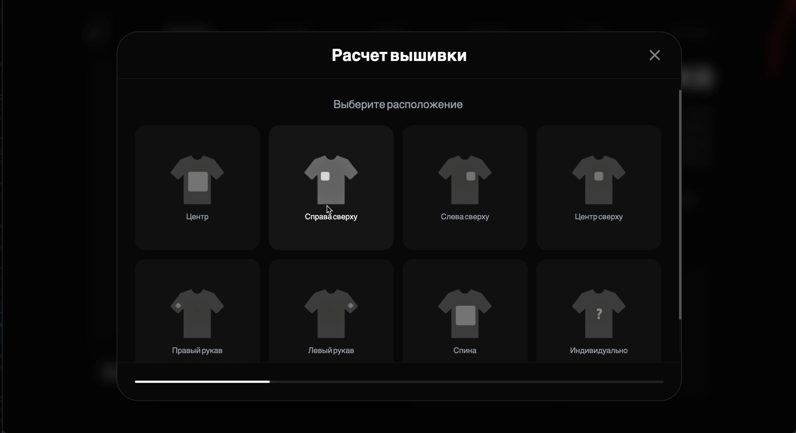The height and width of the screenshot is (433, 796).
Task: Pick the Слева сверху placement
Action: tap(464, 188)
